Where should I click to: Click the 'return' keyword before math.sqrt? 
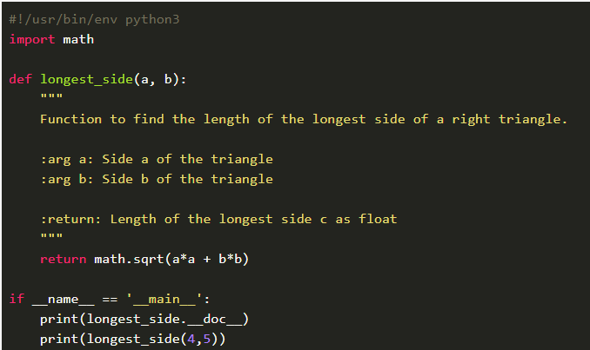63,259
